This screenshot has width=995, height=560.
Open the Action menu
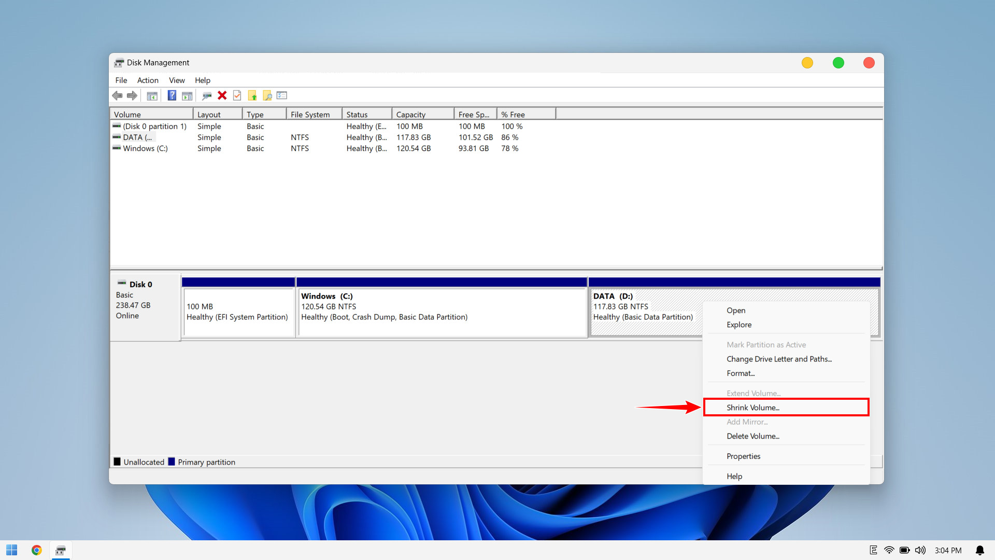148,80
